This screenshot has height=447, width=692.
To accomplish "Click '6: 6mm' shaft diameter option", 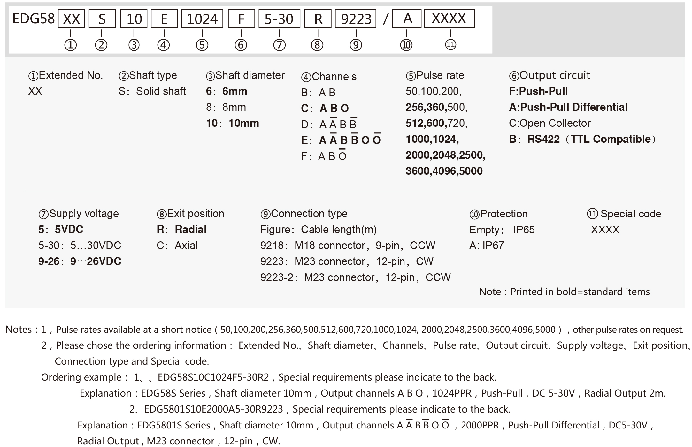I will point(227,92).
